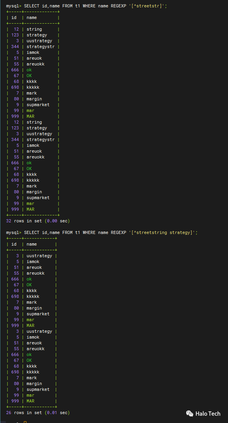Select the '(0.01 sec)' timing text
228x423 pixels.
tap(57, 413)
